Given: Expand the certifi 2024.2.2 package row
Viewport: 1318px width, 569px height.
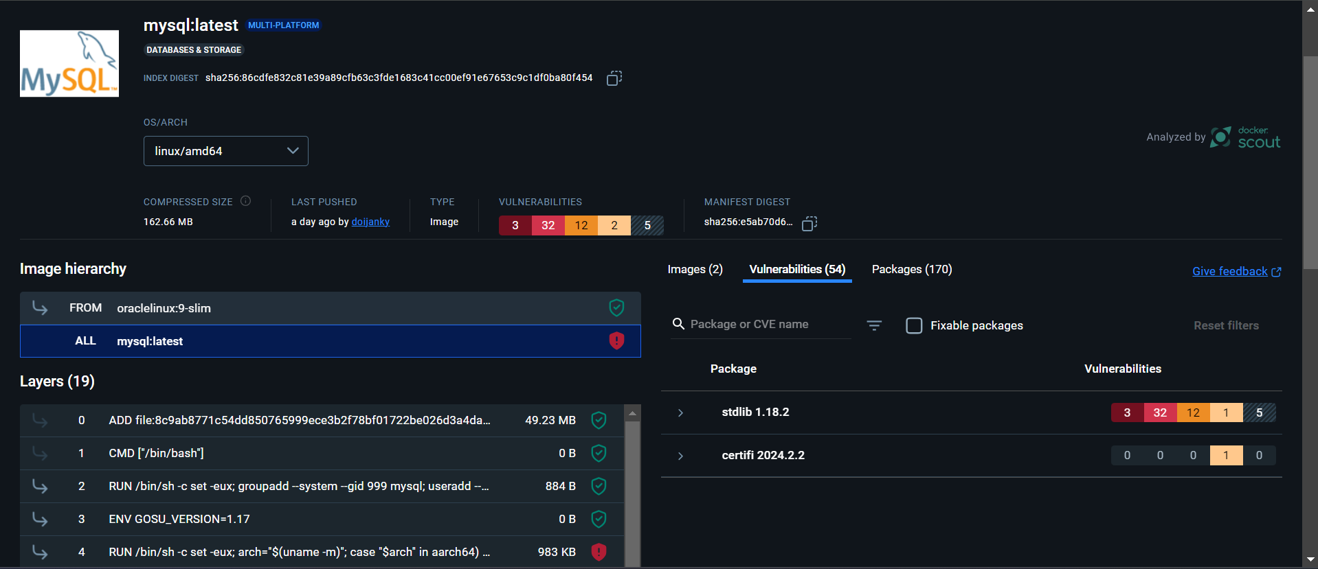Looking at the screenshot, I should tap(680, 456).
